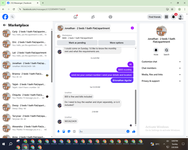Open the account profile avatar menu
188x150 pixels.
pos(180,17)
